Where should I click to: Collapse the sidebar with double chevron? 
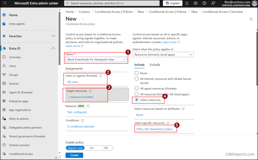(56, 158)
